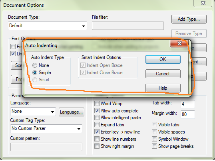The image size is (215, 161).
Task: Click the Add Type... button
Action: click(x=189, y=19)
